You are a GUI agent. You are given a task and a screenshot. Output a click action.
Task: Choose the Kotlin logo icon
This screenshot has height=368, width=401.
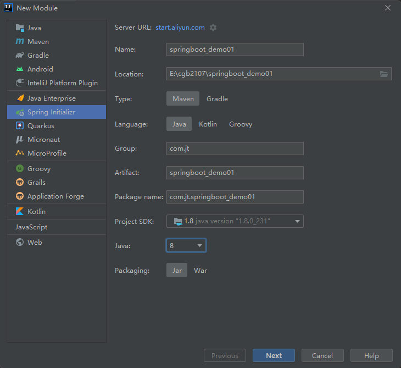(20, 212)
